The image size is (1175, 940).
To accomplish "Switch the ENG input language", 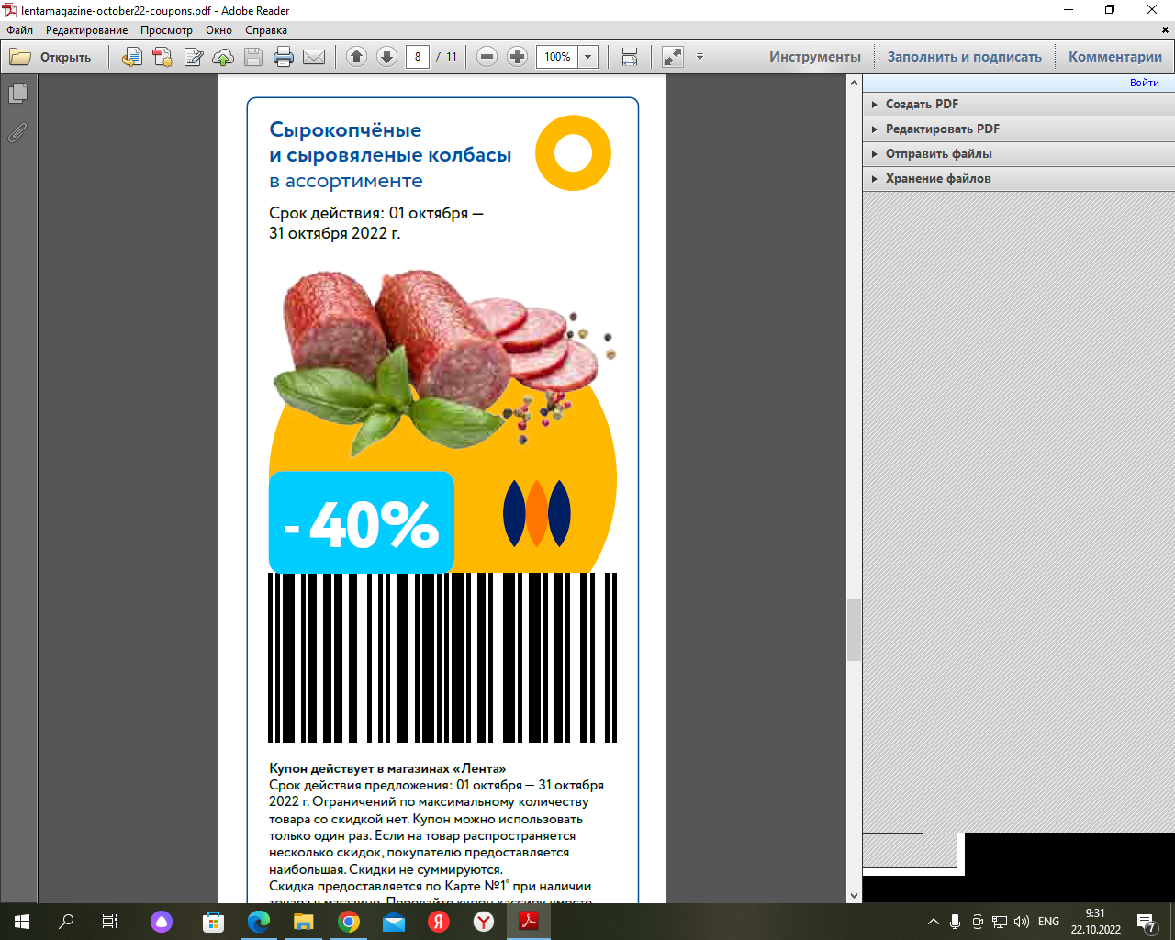I will 1048,922.
